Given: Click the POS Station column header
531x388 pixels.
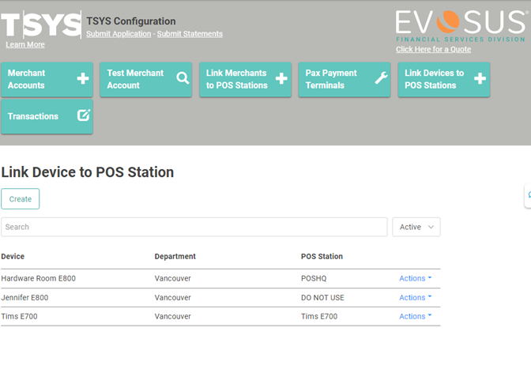Looking at the screenshot, I should pos(322,256).
